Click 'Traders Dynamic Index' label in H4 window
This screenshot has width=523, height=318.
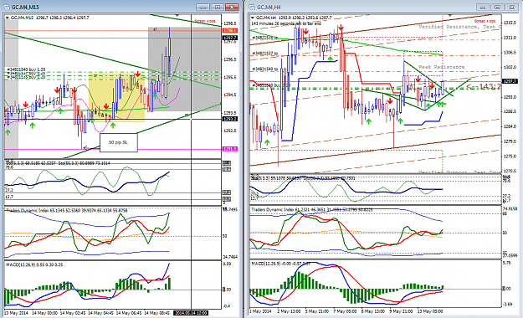tap(273, 209)
